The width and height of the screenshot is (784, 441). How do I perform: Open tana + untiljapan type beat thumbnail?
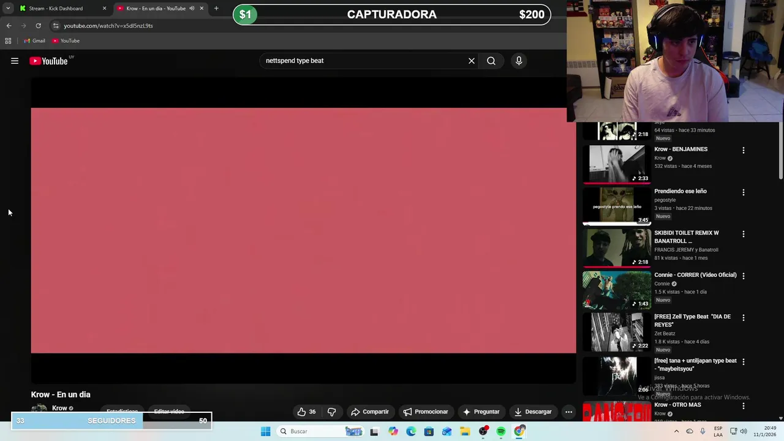tap(617, 375)
